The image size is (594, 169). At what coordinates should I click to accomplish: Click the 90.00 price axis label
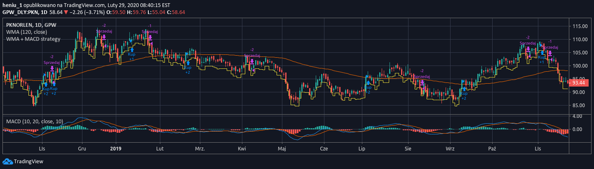pyautogui.click(x=580, y=92)
